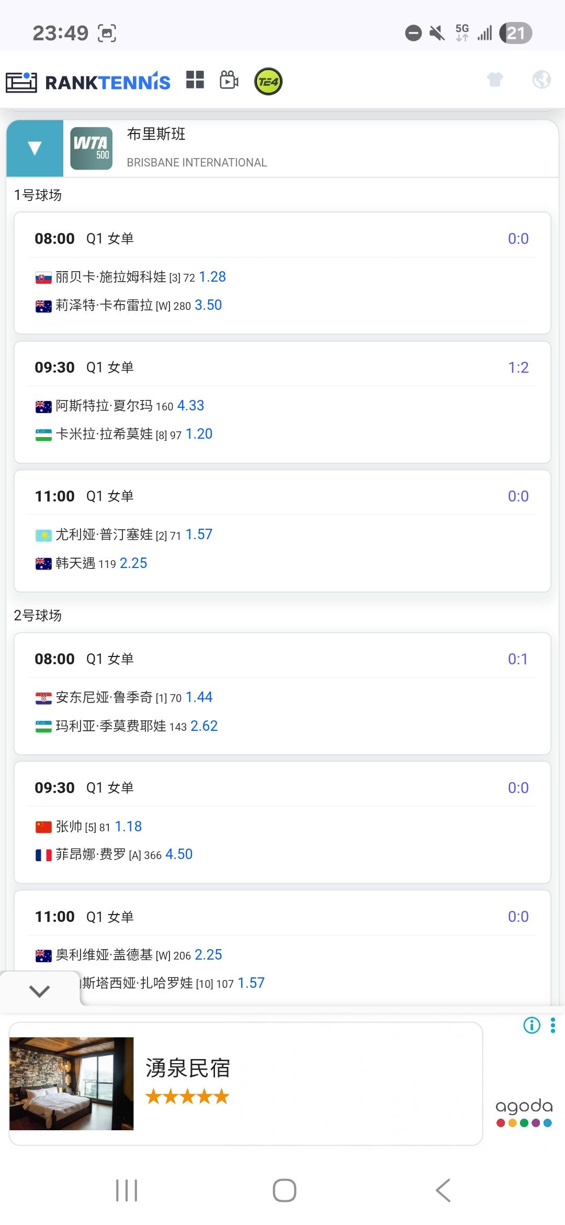
Task: Tap the green TE4 tennis ball icon
Action: (x=268, y=82)
